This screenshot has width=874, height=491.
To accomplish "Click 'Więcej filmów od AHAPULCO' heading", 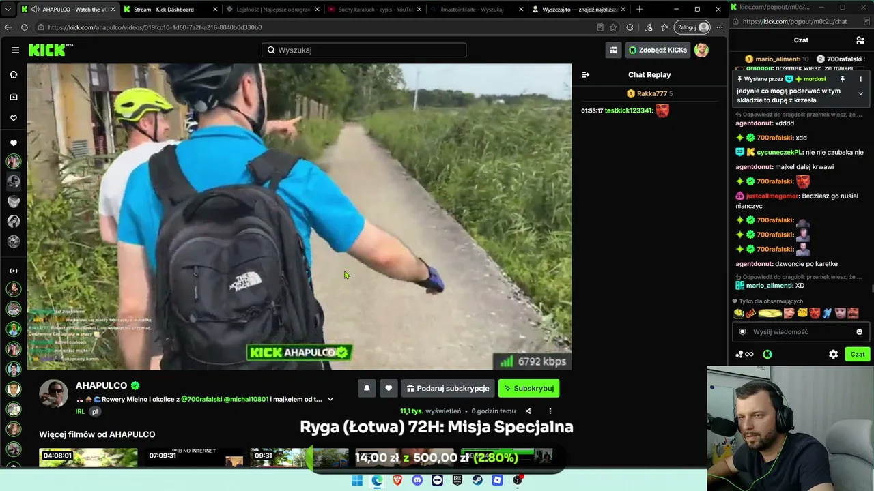I will pos(97,434).
